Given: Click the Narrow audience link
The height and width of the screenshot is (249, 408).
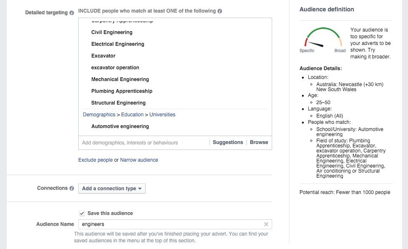Looking at the screenshot, I should (139, 160).
